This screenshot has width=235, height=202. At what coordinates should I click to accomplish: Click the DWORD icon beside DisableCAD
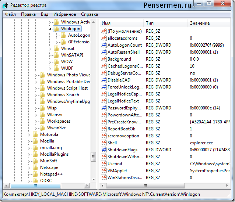click(104, 80)
